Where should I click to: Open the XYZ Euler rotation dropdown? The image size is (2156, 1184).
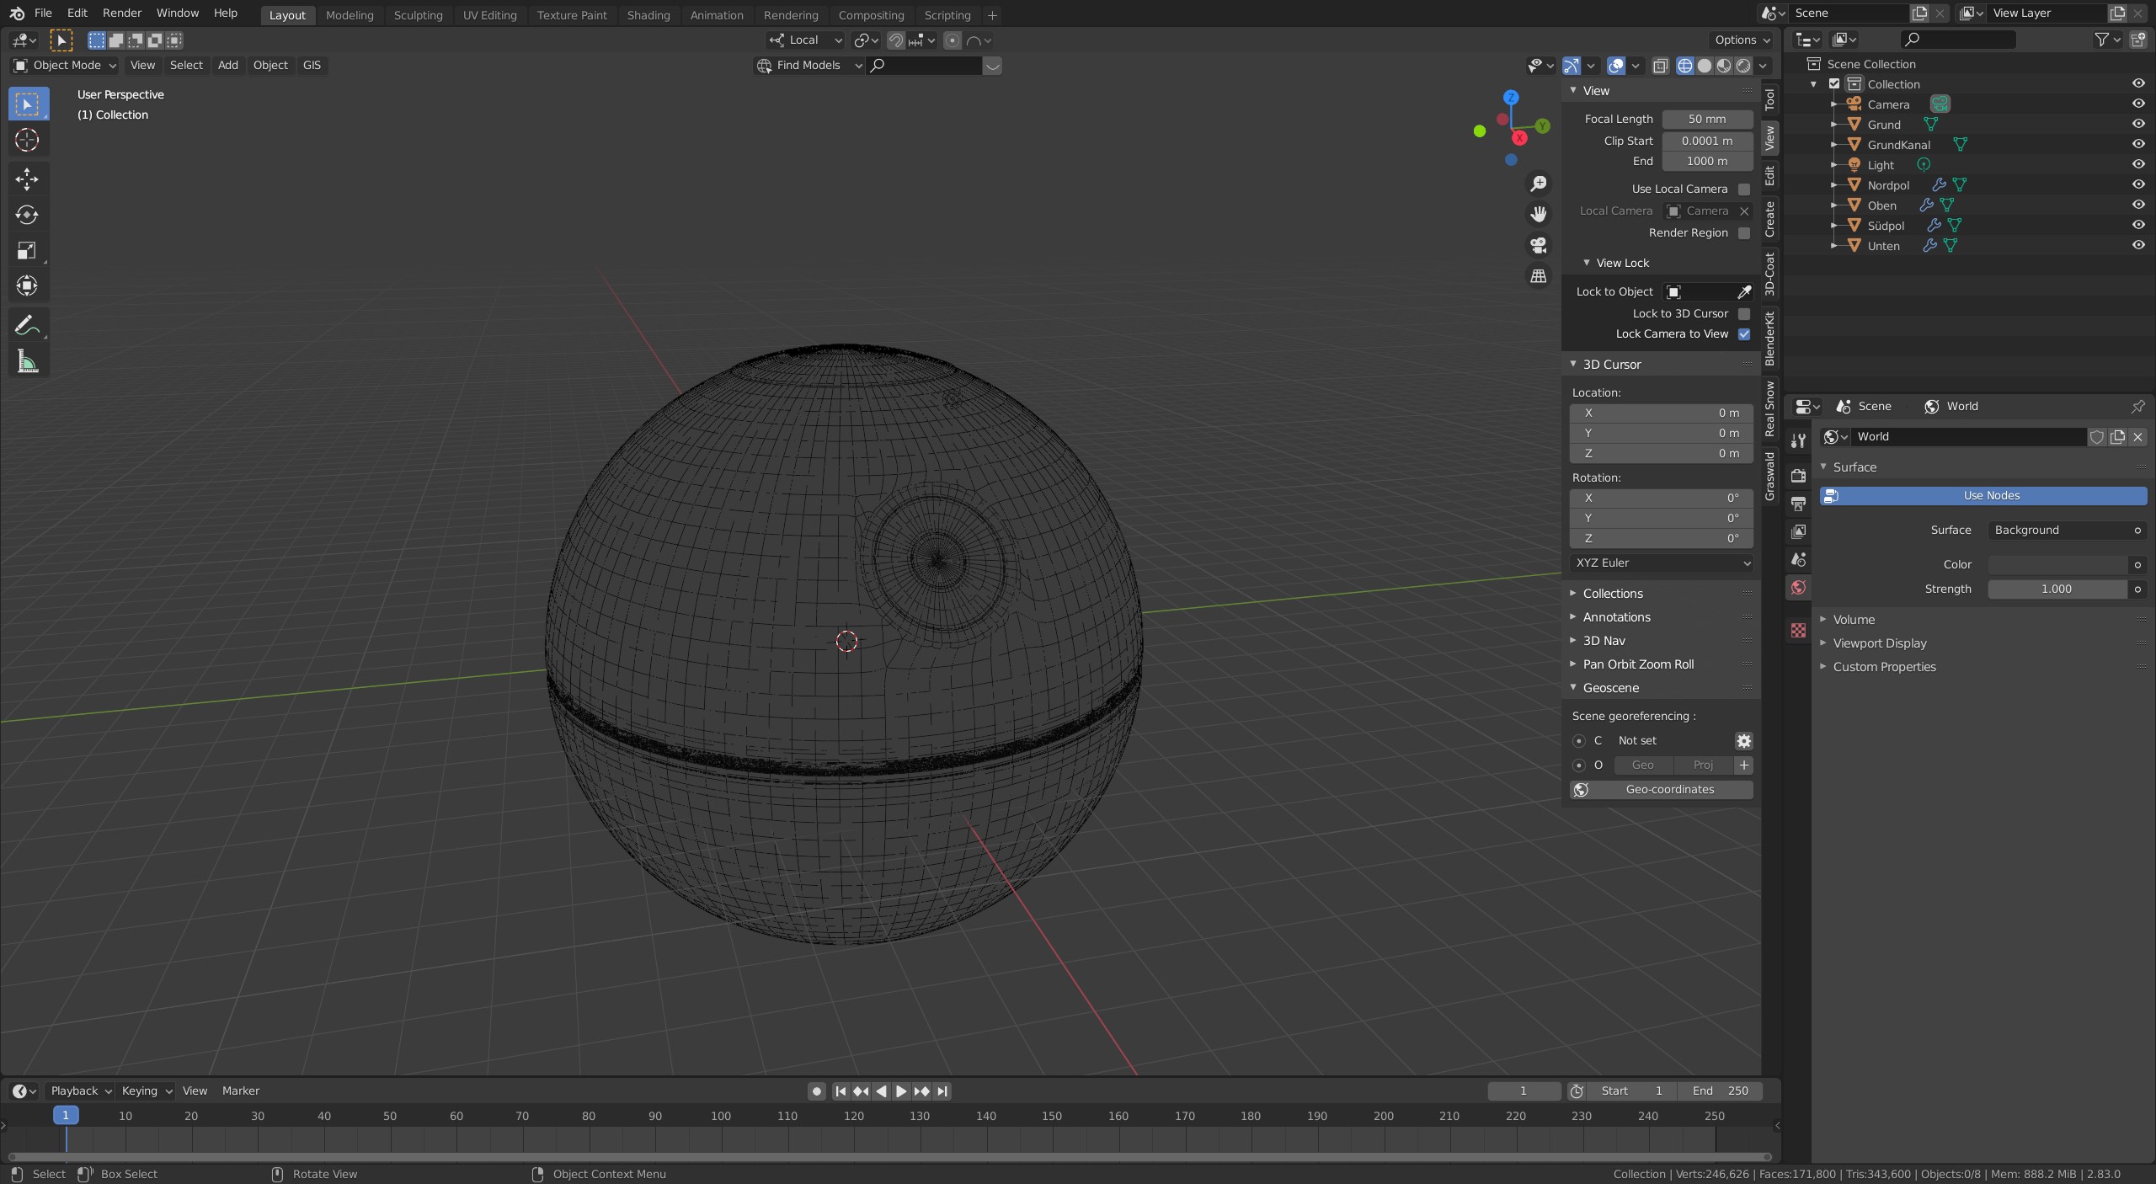click(x=1661, y=563)
